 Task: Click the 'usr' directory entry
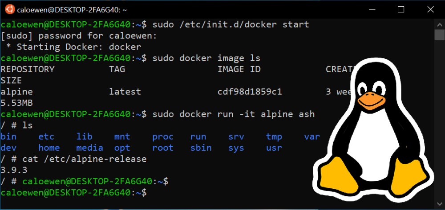pyautogui.click(x=274, y=148)
